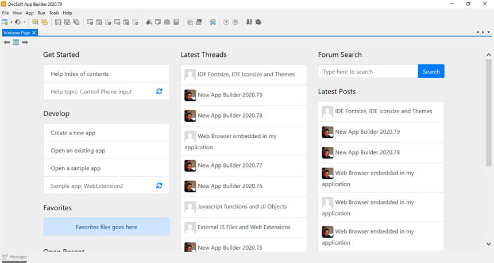Click avatar beside New App Builder 2020.77

[190, 166]
